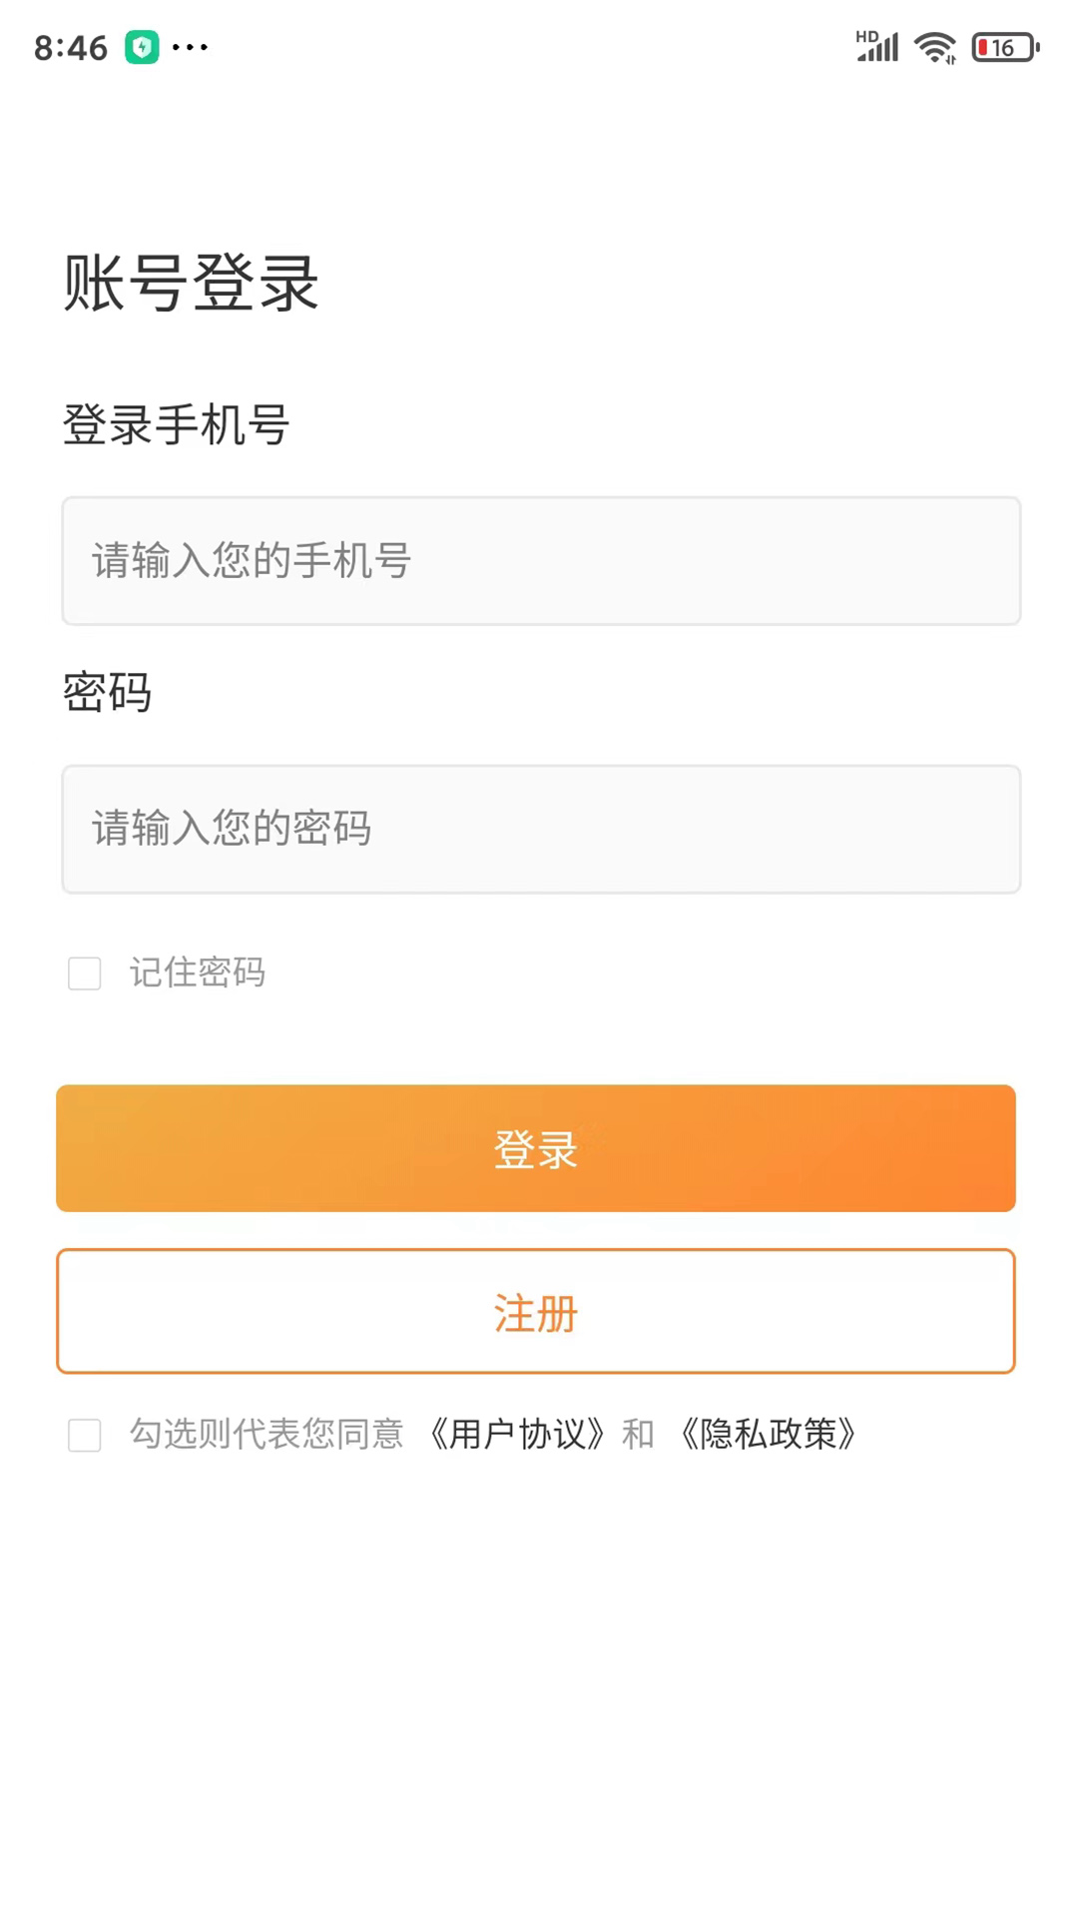1078x1917 pixels.
Task: Tap the 登录手机号 field label
Action: click(176, 424)
